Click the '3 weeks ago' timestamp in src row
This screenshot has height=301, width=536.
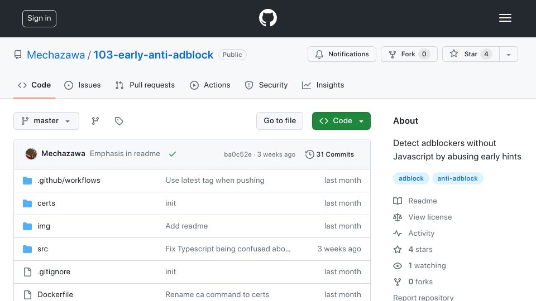click(x=339, y=249)
